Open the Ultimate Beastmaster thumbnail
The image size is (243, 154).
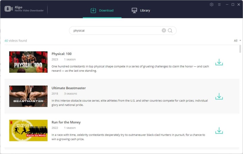tap(28, 96)
